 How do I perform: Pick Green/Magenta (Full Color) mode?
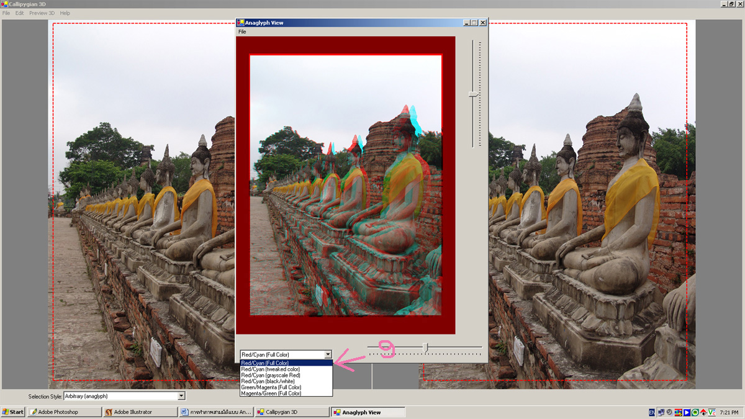pyautogui.click(x=271, y=387)
